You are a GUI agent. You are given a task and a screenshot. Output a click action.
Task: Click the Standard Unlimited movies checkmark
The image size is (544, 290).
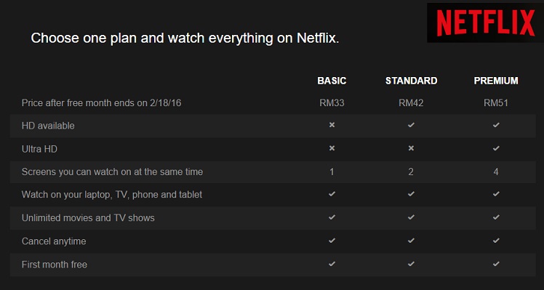point(411,217)
